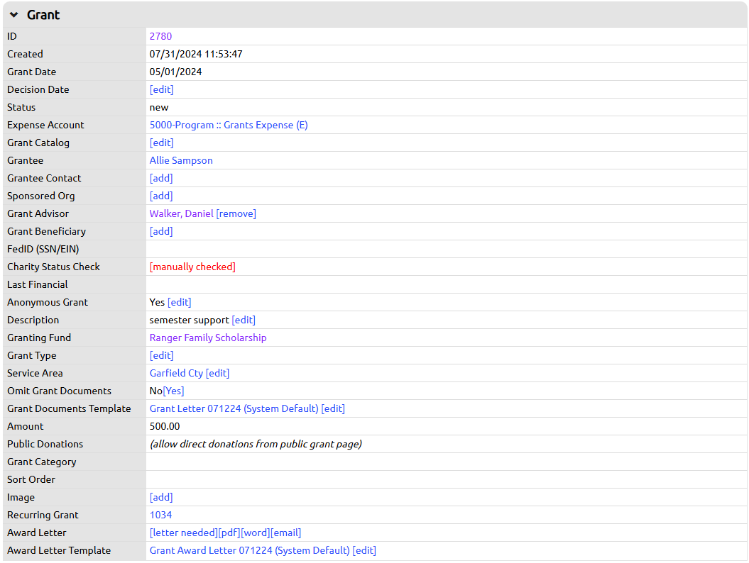Edit the Anonymous Grant setting

179,302
